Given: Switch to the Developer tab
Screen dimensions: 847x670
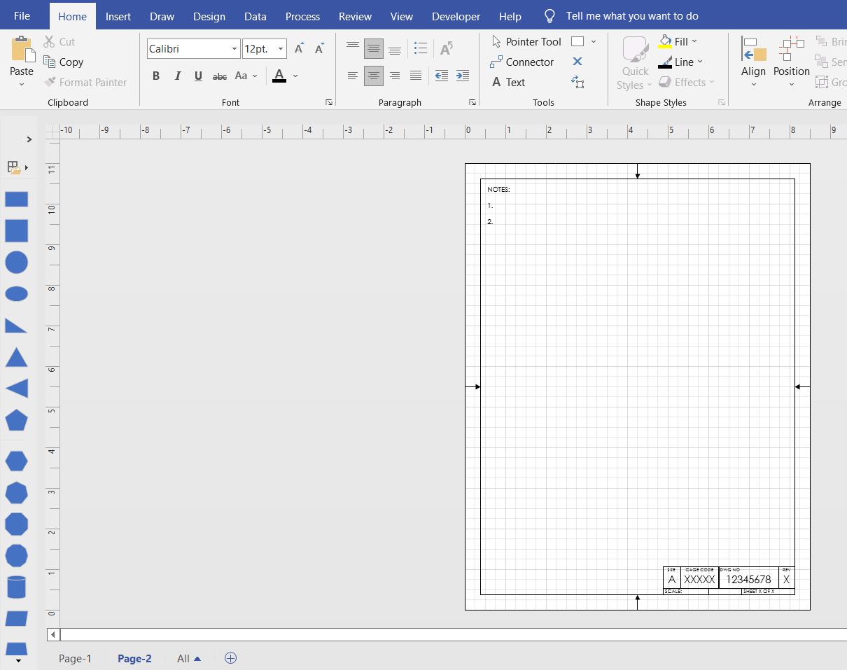Looking at the screenshot, I should coord(456,16).
